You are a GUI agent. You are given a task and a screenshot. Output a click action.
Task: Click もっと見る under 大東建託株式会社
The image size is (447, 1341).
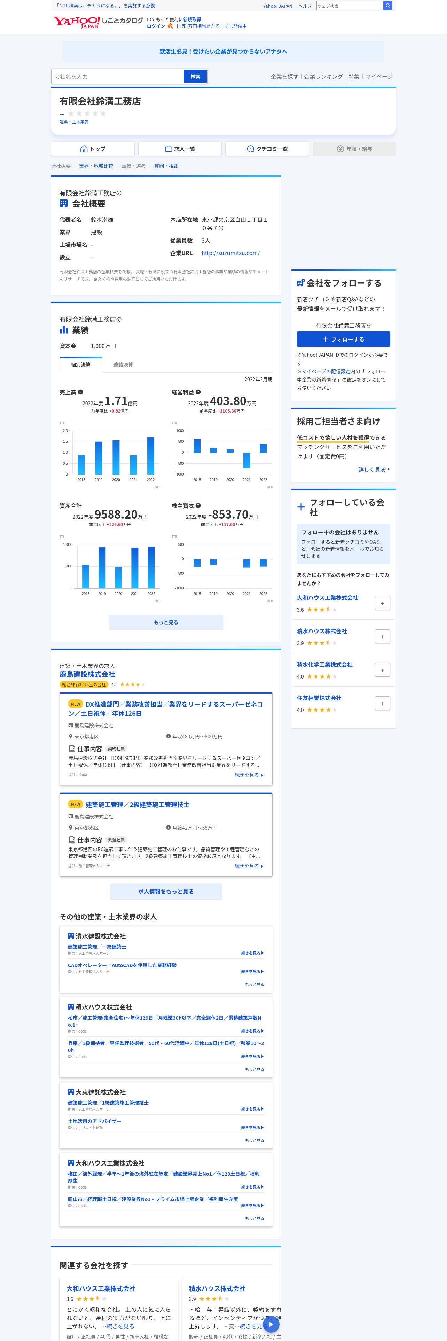(254, 1140)
